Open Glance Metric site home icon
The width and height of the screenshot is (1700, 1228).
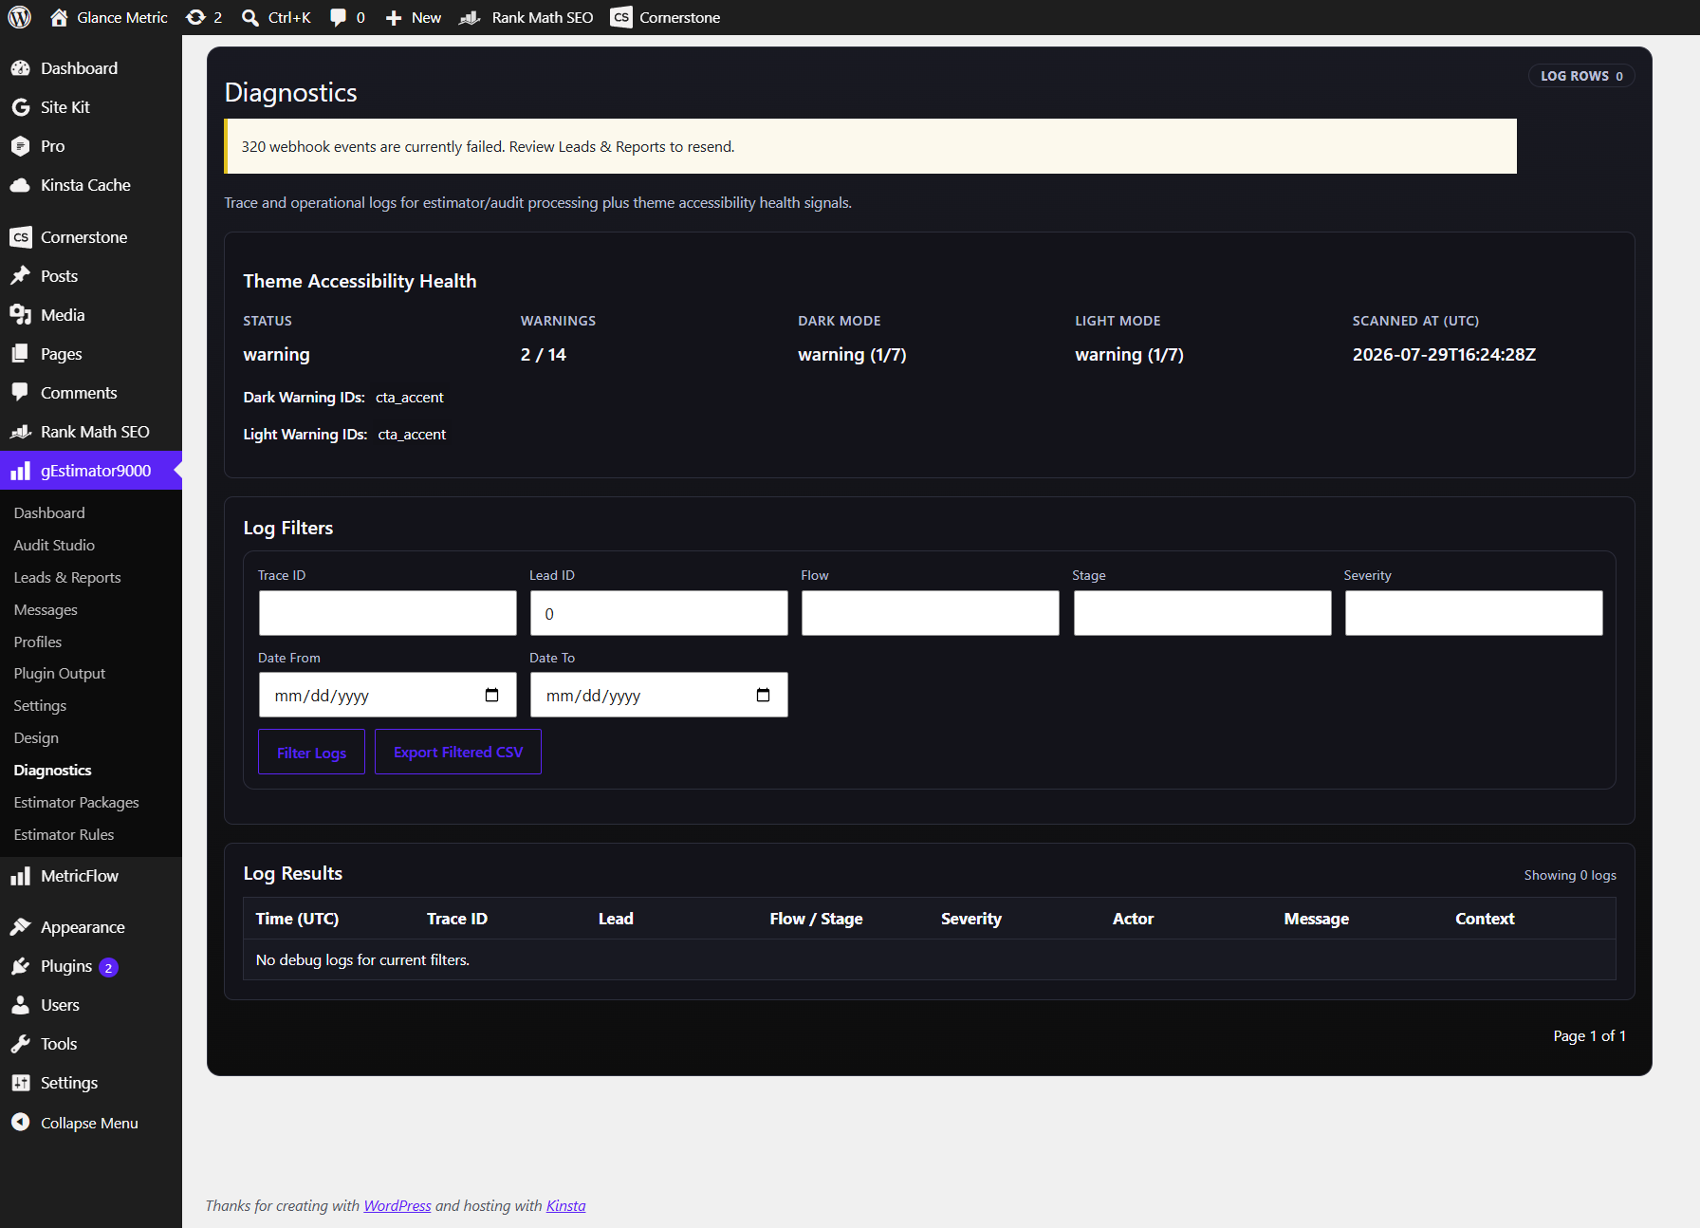(x=59, y=17)
